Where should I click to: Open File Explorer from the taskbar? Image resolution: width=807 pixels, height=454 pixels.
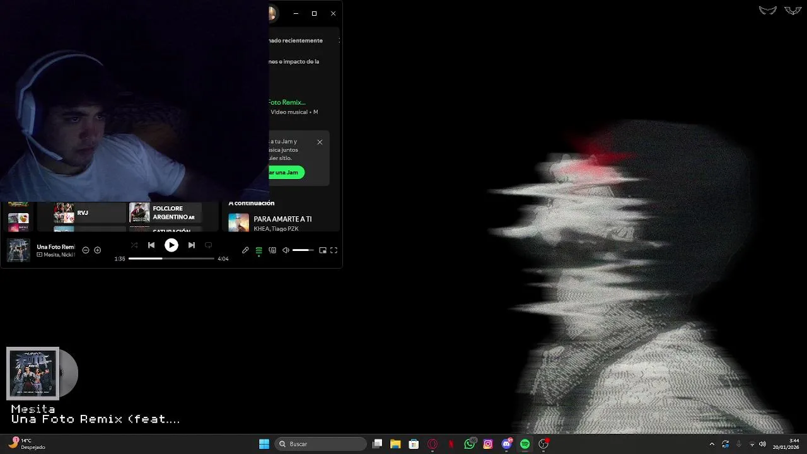pyautogui.click(x=395, y=444)
